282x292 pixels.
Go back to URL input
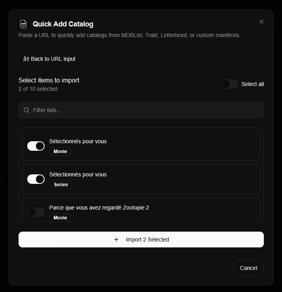pos(49,59)
